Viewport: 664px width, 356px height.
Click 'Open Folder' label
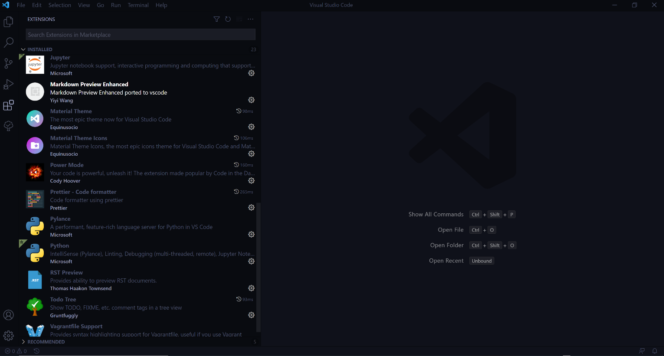click(447, 245)
